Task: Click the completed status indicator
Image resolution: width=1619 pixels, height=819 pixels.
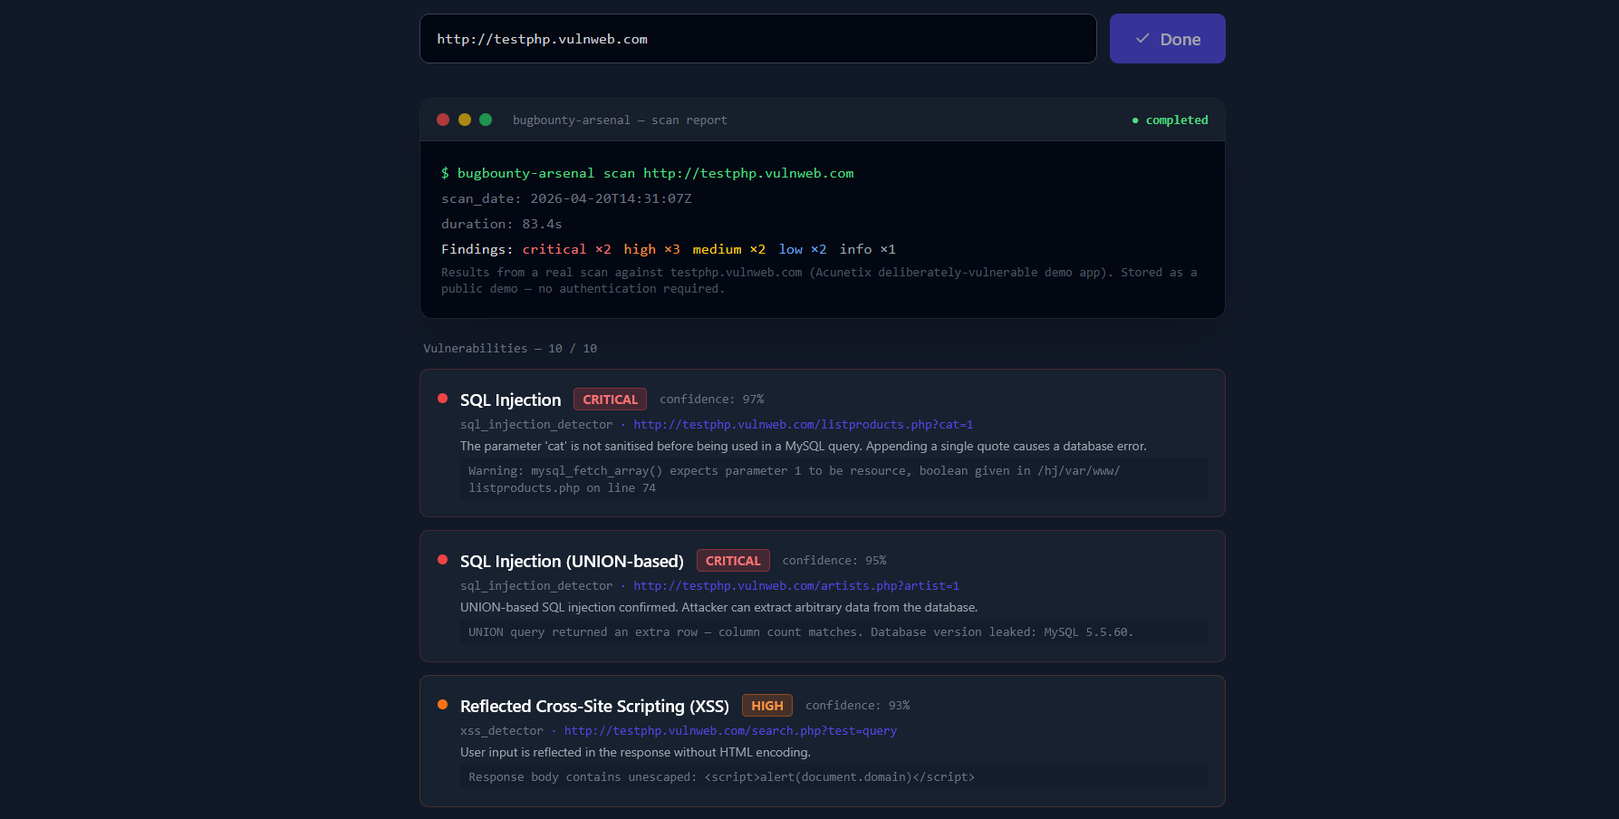Action: point(1170,120)
